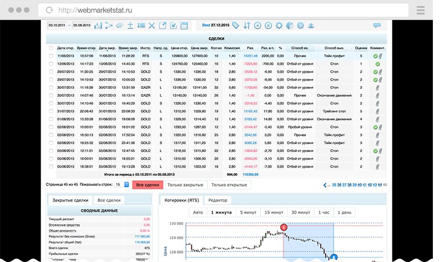Select the 1 минута timeframe
Screen dimensions: 444x262
coord(221,213)
